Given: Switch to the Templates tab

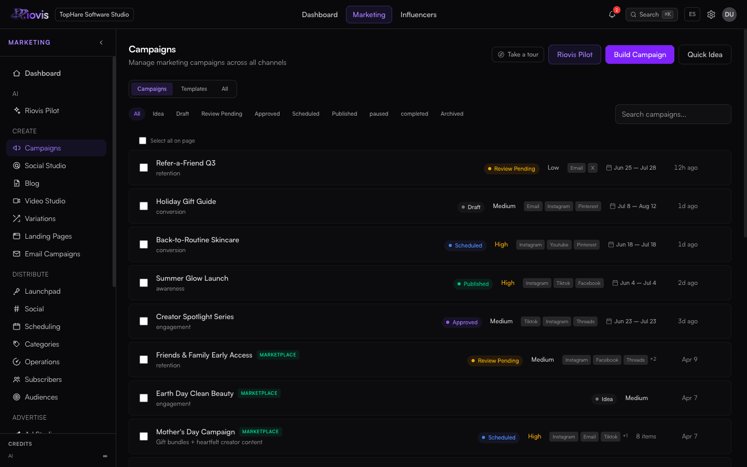Looking at the screenshot, I should [x=194, y=89].
